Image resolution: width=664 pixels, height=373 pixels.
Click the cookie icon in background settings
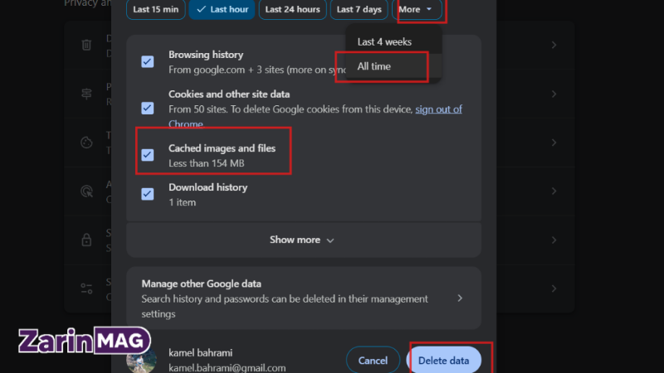(86, 143)
